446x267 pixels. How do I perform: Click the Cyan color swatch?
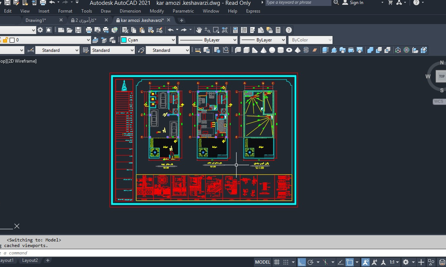[124, 40]
